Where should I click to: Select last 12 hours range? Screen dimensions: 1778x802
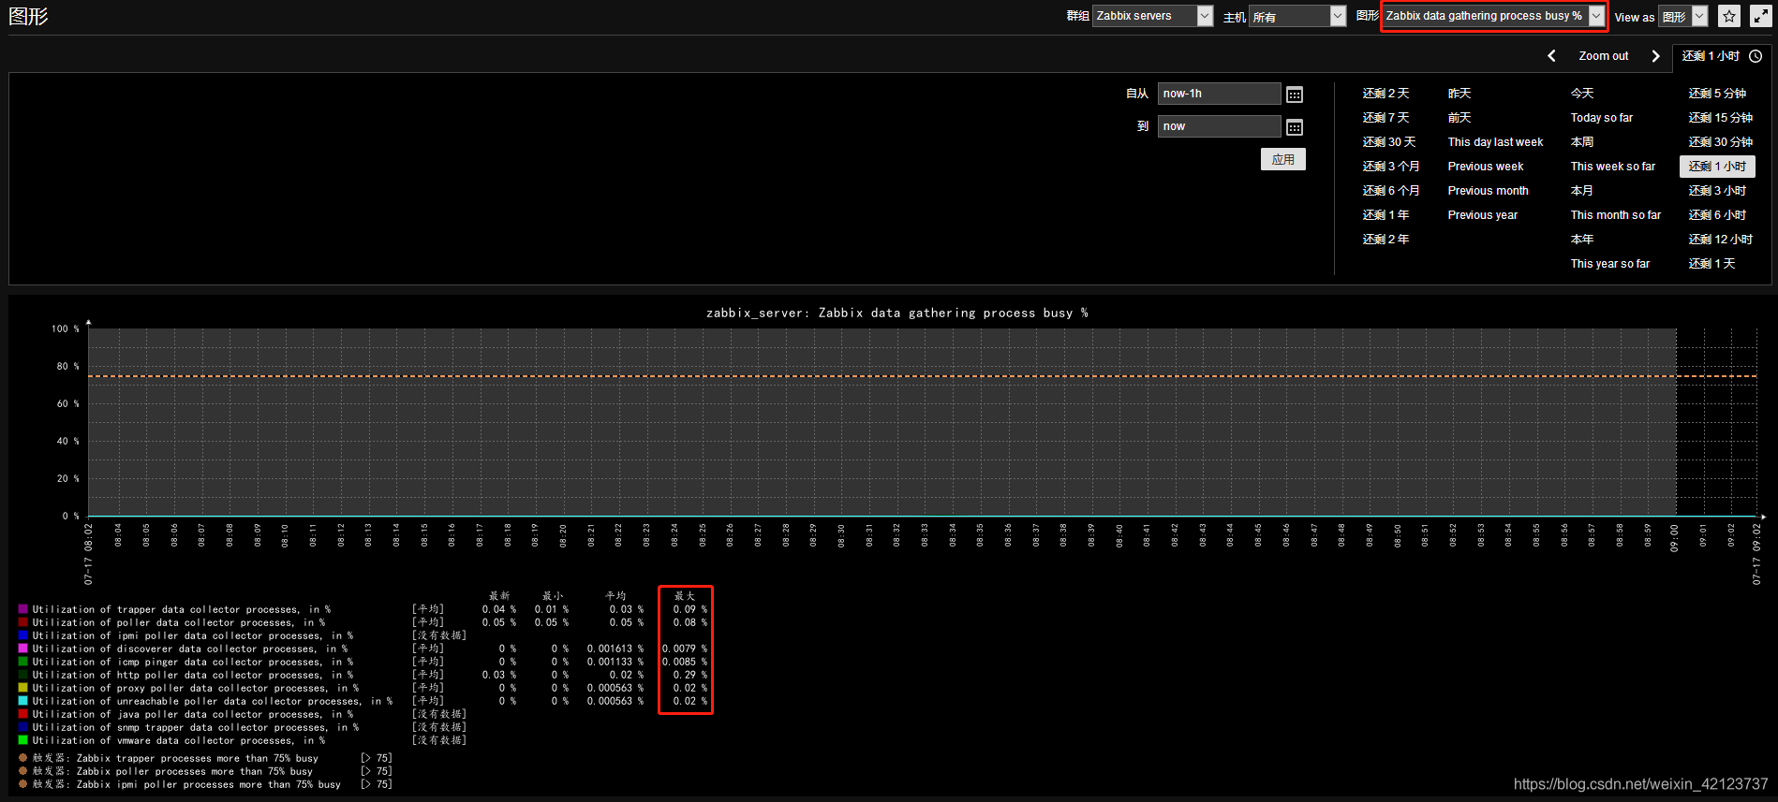[x=1721, y=240]
